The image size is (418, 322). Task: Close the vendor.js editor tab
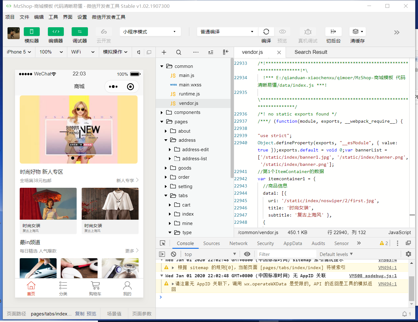[x=279, y=53]
